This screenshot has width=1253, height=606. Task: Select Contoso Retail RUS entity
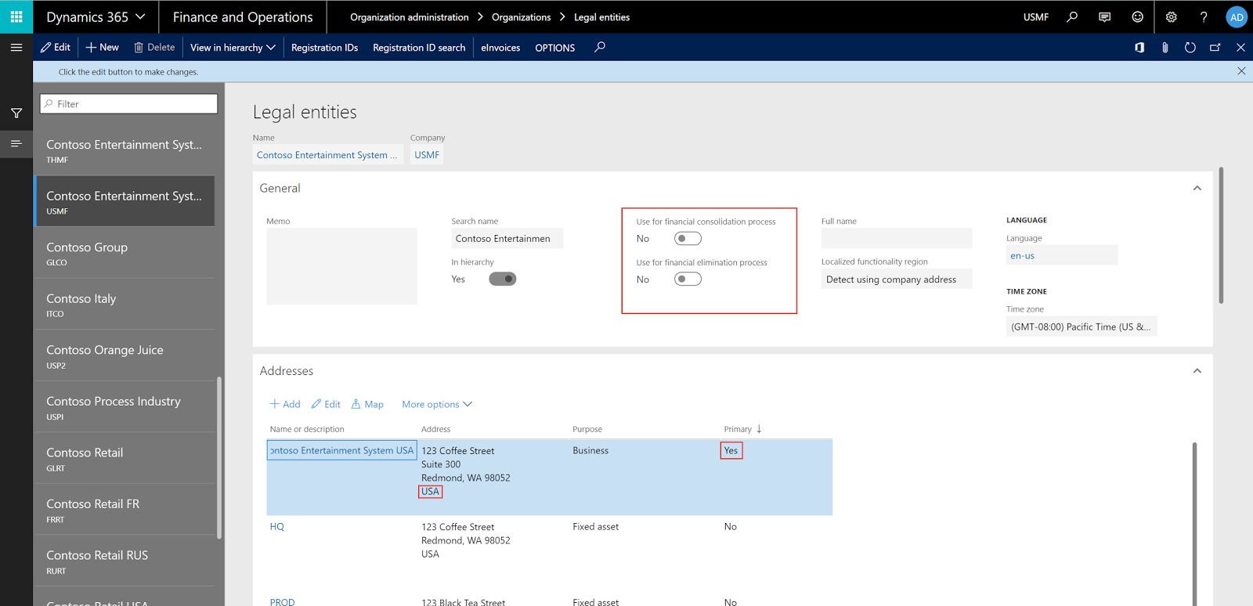pos(125,561)
